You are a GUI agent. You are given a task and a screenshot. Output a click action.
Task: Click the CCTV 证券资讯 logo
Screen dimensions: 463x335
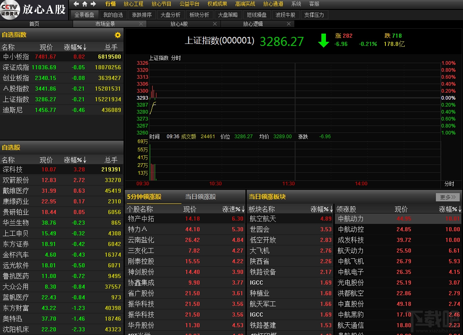point(10,10)
